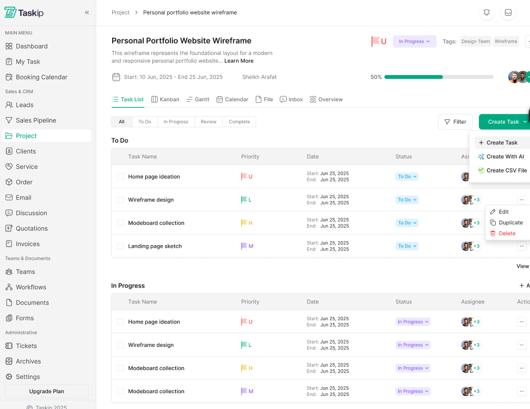Click the calendar icon next to start date
Image resolution: width=530 pixels, height=409 pixels.
[x=116, y=77]
